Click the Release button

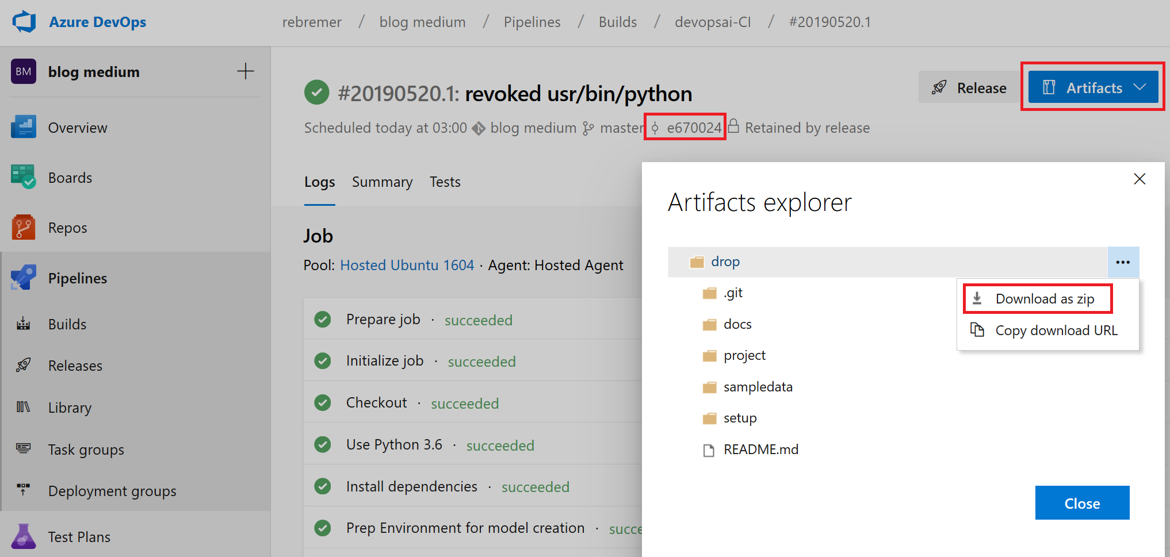(x=969, y=88)
